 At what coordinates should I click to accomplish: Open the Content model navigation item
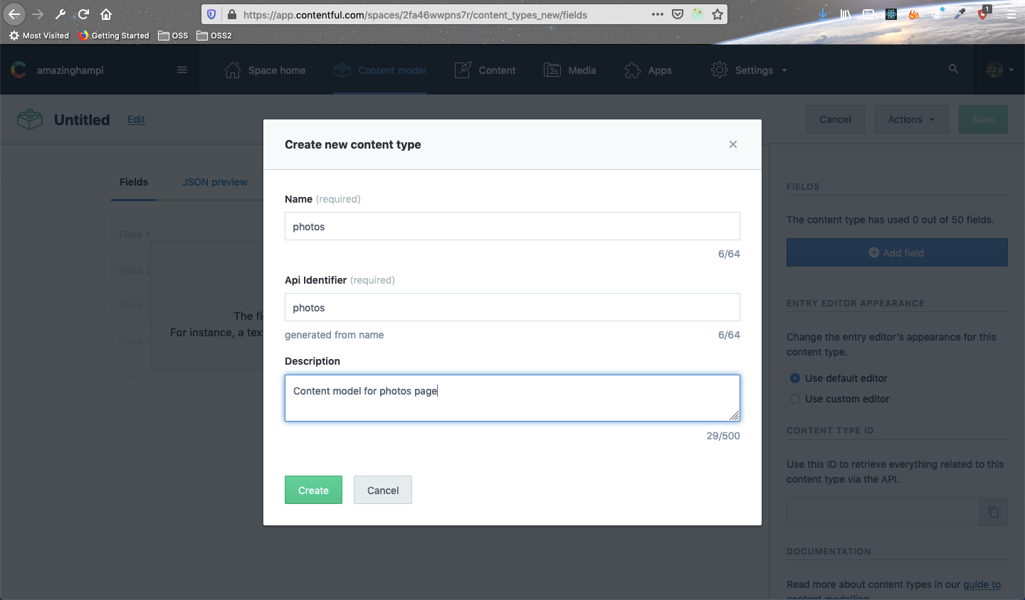tap(380, 70)
